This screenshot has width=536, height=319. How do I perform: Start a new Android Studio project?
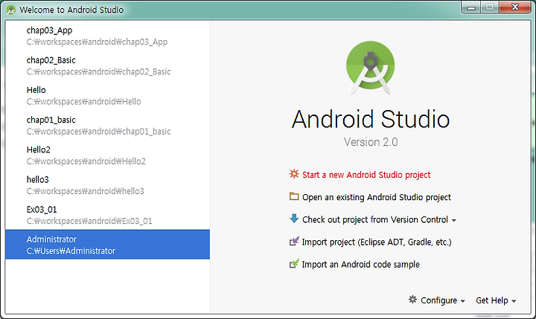[366, 175]
